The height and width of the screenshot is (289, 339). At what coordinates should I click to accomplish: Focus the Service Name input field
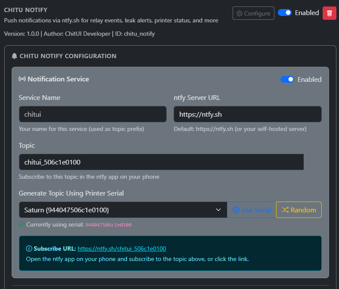tap(93, 114)
